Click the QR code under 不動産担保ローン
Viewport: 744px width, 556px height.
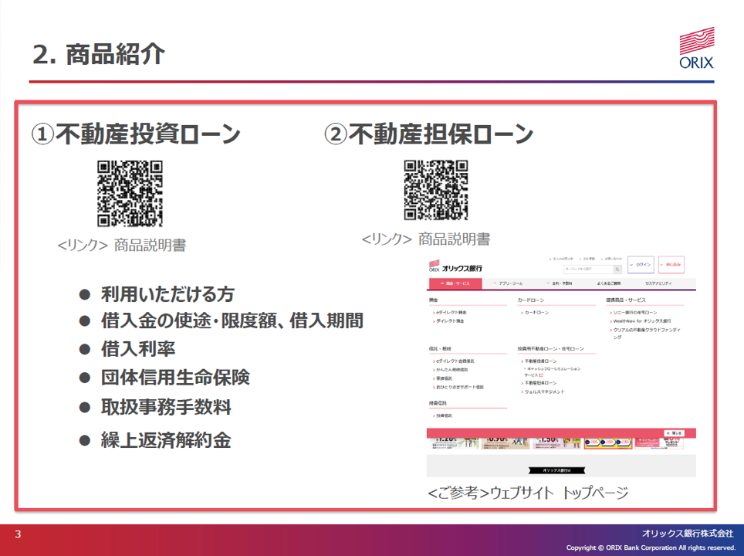coord(436,190)
